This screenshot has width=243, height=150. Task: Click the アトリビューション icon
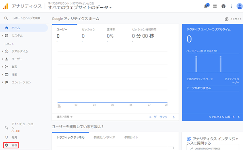[x=6, y=128]
